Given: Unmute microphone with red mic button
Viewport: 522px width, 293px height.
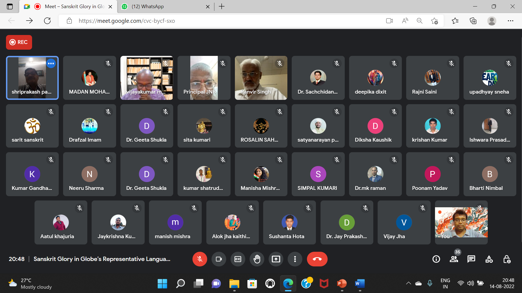Looking at the screenshot, I should [x=200, y=259].
